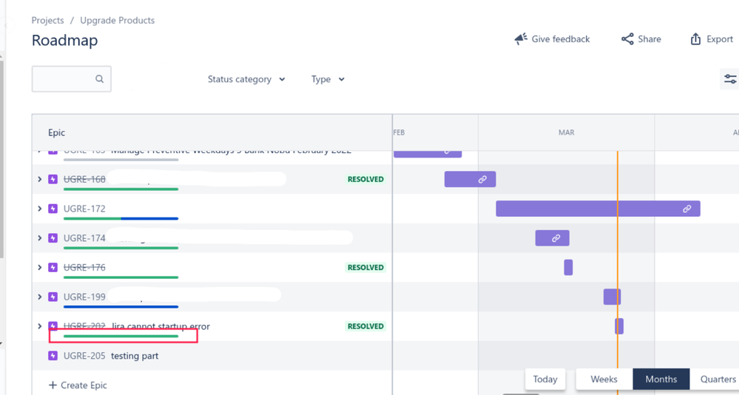Image resolution: width=739 pixels, height=395 pixels.
Task: Switch timeline view to Weeks
Action: click(604, 379)
